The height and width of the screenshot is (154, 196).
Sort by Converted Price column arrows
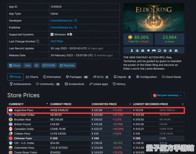130,104
